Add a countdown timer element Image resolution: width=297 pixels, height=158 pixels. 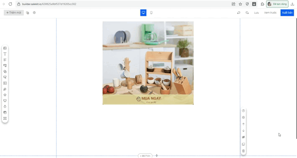pos(5,107)
